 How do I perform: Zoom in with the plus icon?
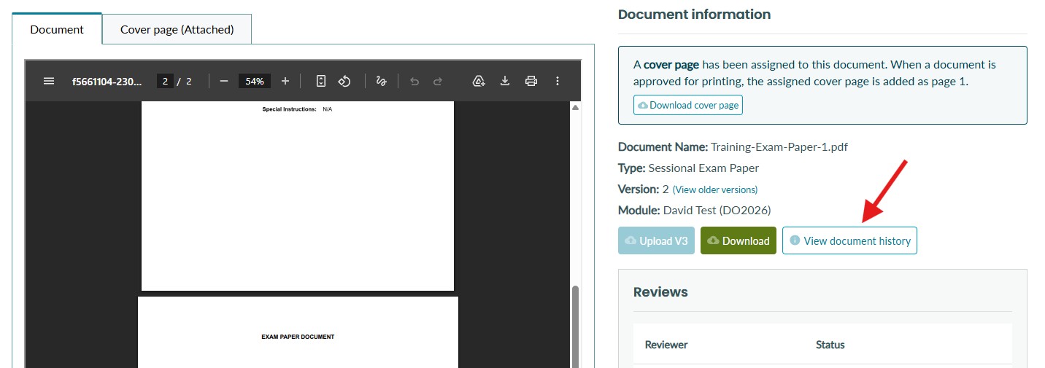click(285, 81)
